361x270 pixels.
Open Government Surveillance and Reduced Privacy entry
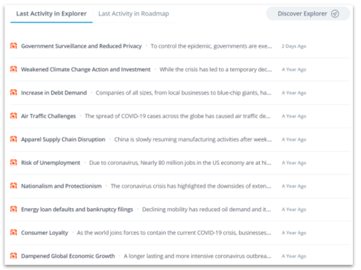tap(81, 46)
